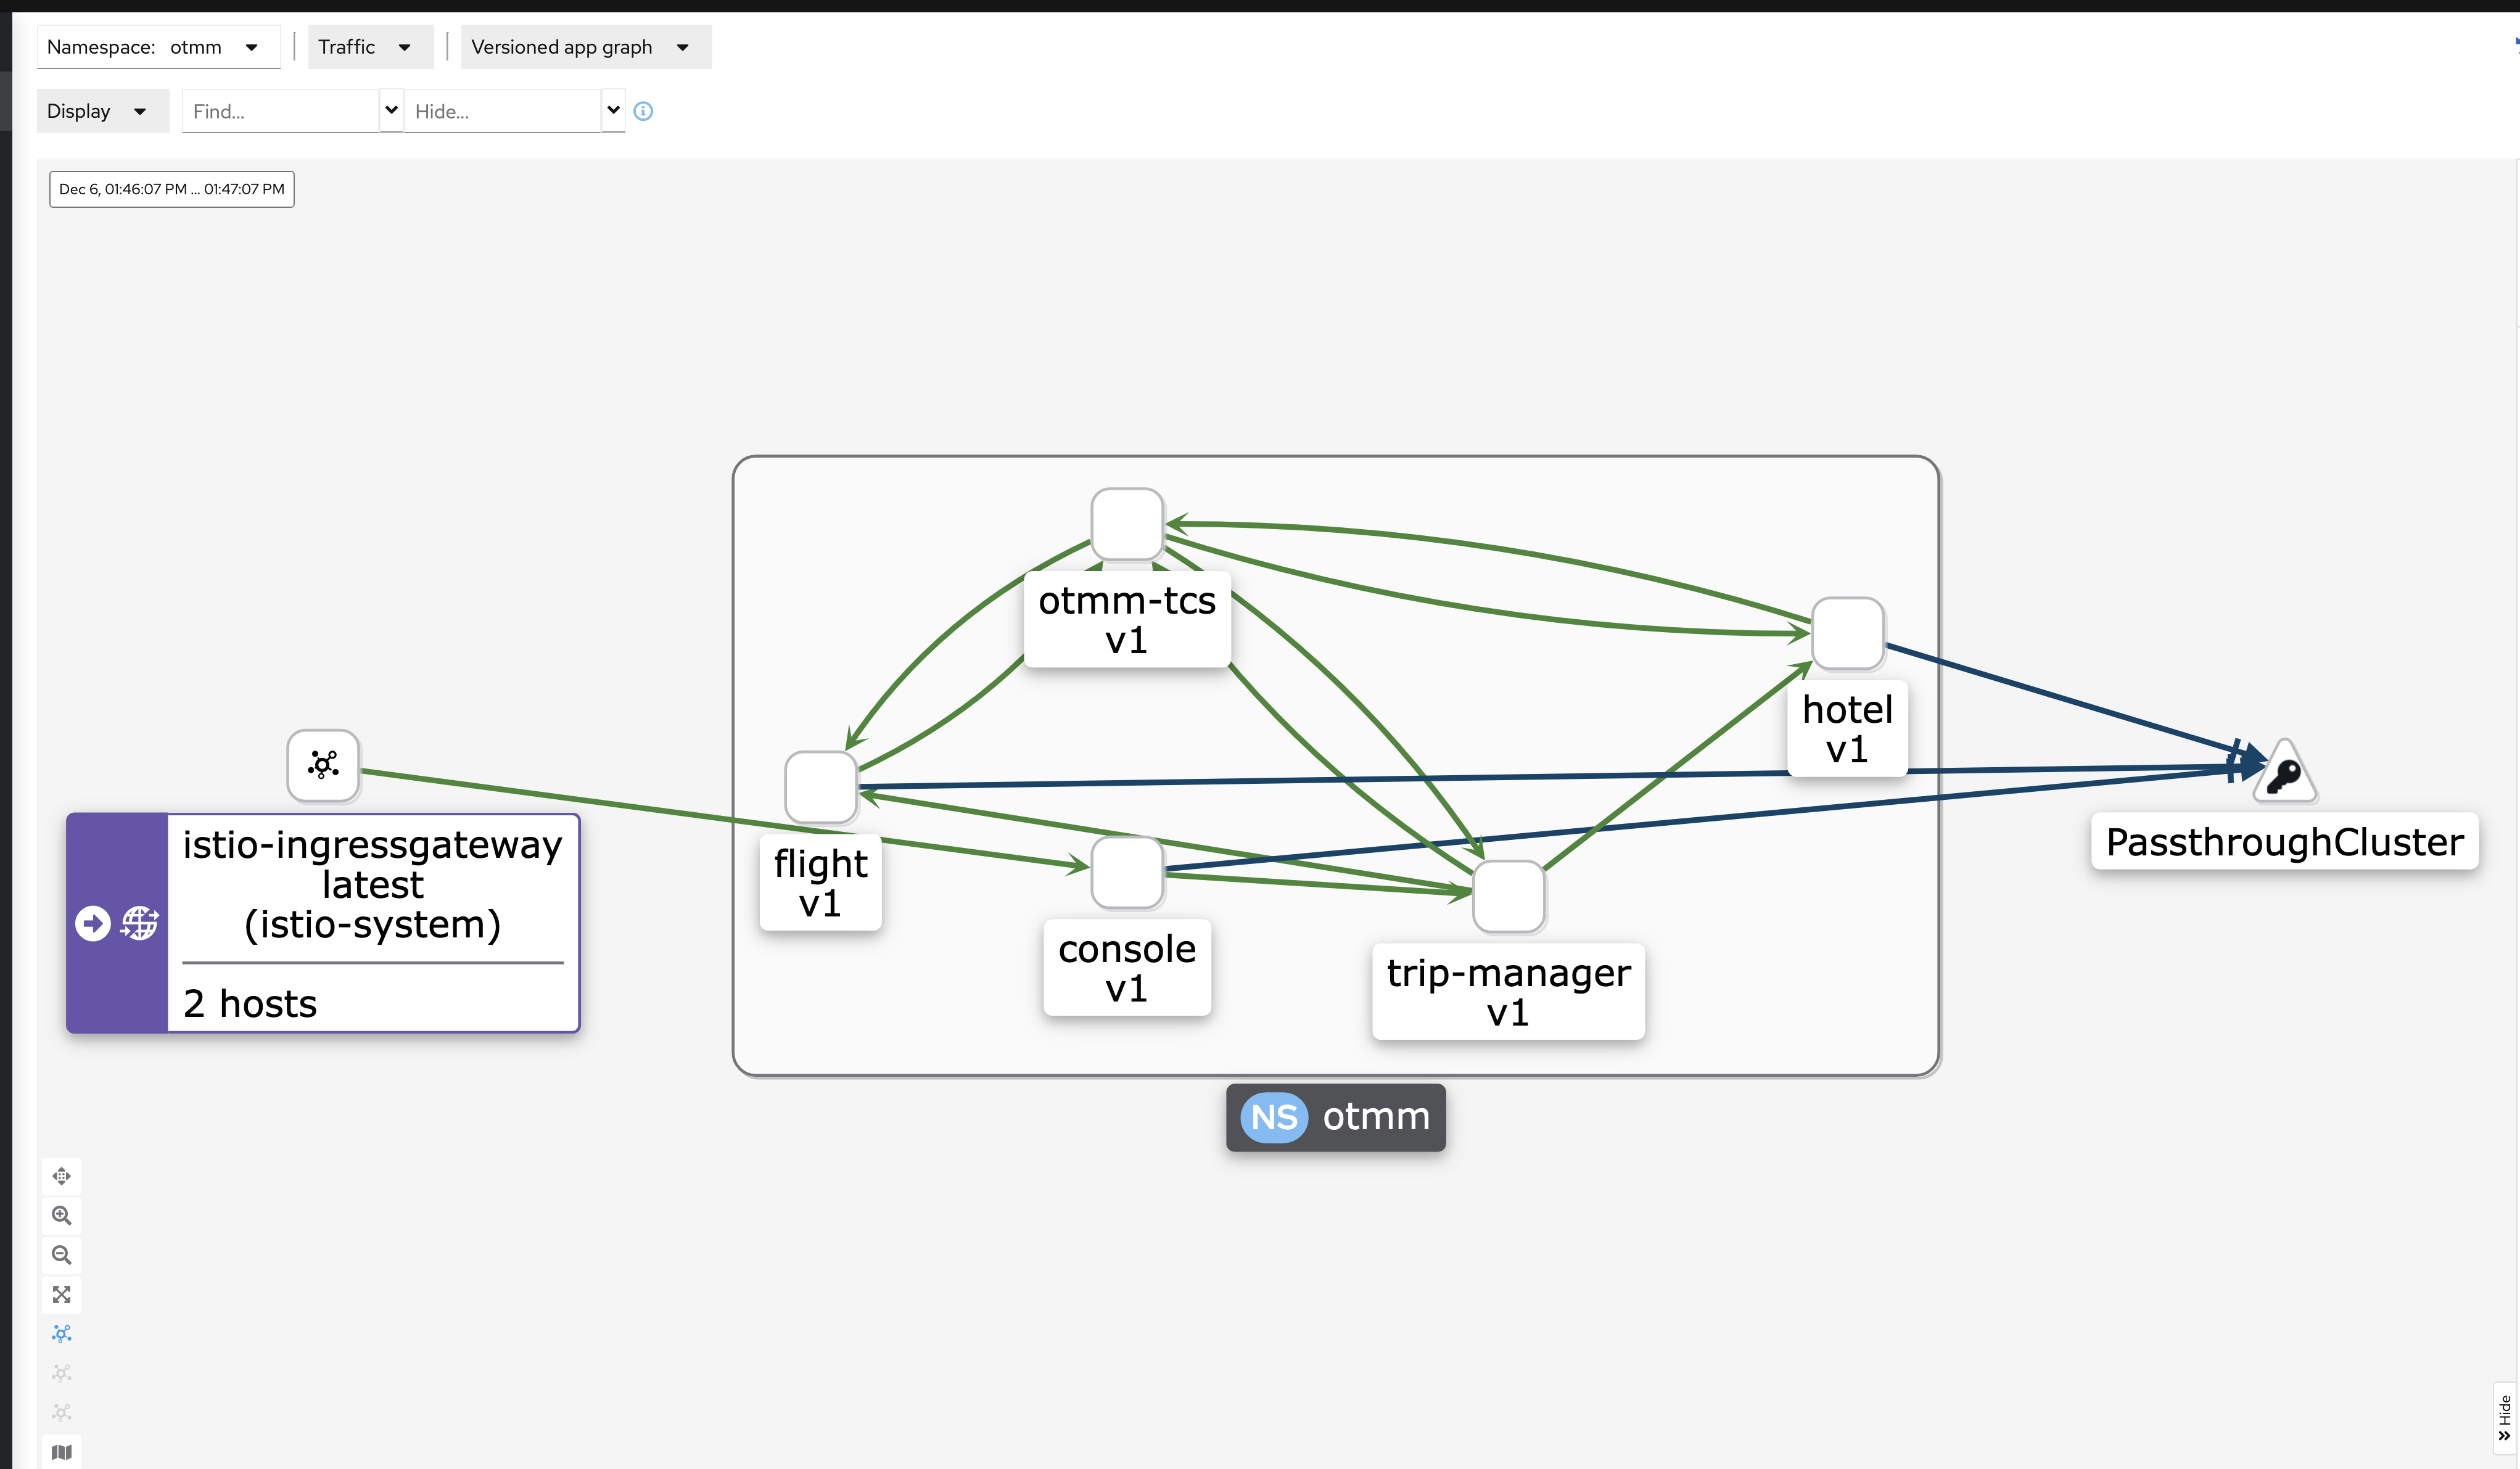
Task: Click the Hide side panel link
Action: click(x=2504, y=1418)
